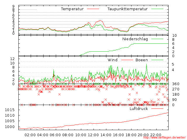Click the Wind legend label

(112, 60)
